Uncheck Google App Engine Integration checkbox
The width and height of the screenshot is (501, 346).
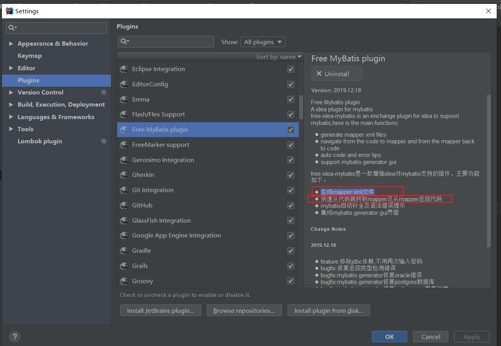291,235
